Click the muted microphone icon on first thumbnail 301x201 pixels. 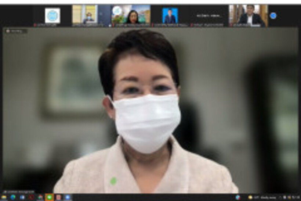click(35, 25)
